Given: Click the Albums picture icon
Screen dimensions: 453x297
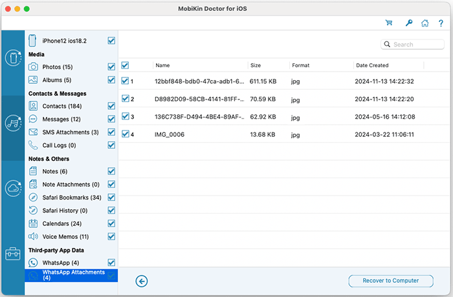Looking at the screenshot, I should click(33, 80).
